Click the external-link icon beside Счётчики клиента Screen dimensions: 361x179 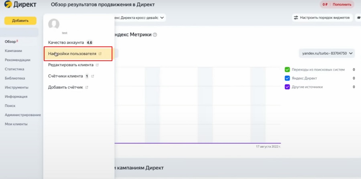pos(93,76)
